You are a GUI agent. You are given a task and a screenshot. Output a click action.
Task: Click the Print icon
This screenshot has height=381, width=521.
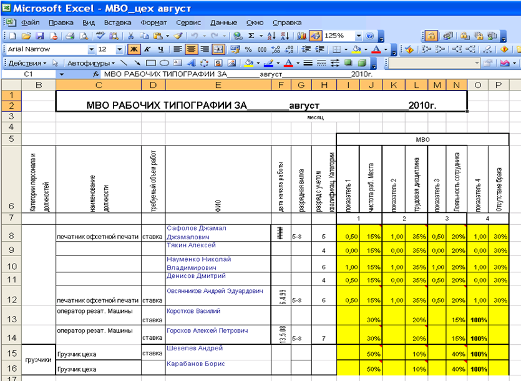[70, 36]
